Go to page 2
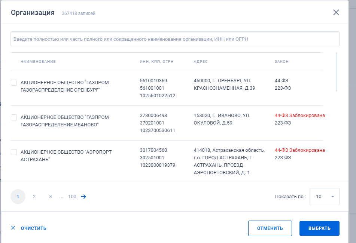This screenshot has height=243, width=356. pos(34,197)
